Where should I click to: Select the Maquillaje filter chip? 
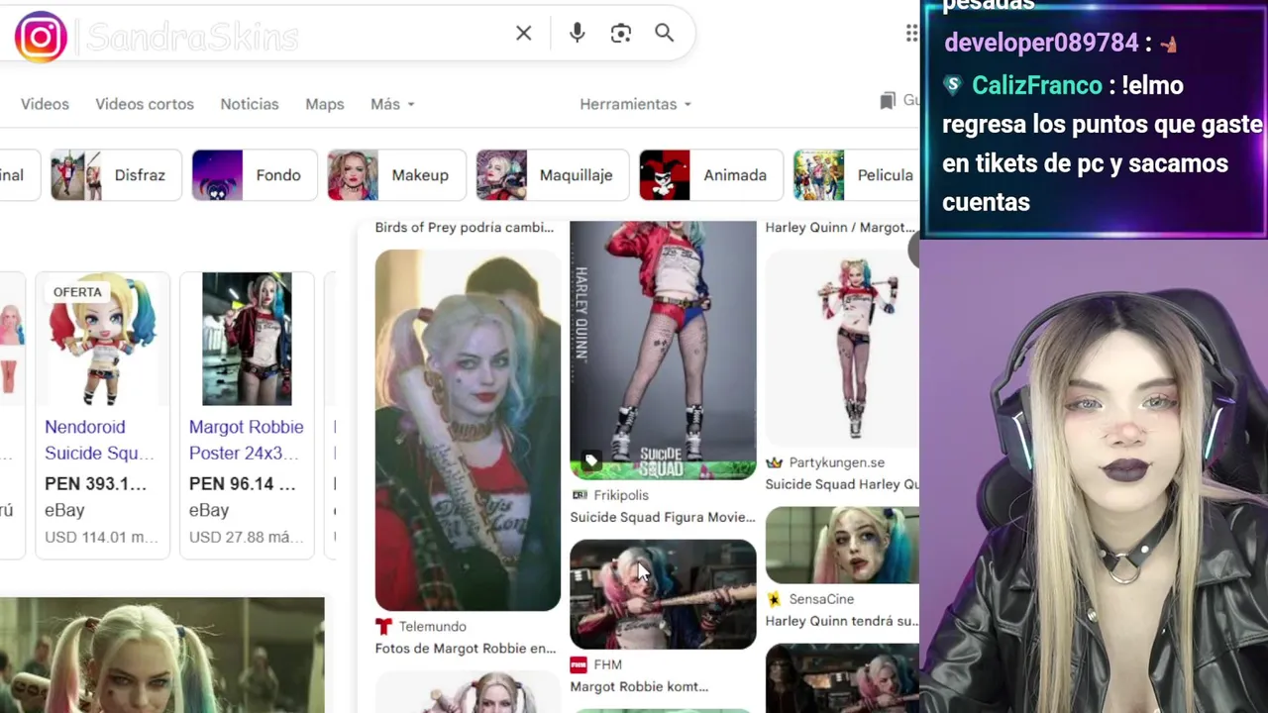click(x=552, y=175)
